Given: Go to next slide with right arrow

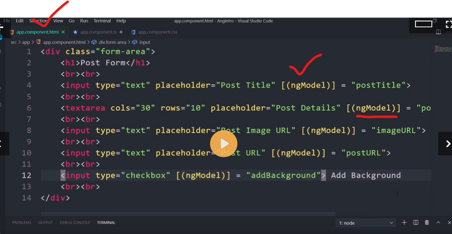Looking at the screenshot, I should tap(445, 143).
